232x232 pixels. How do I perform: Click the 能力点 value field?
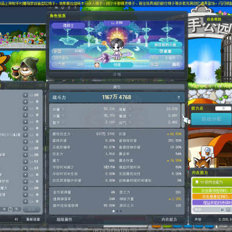[223, 108]
